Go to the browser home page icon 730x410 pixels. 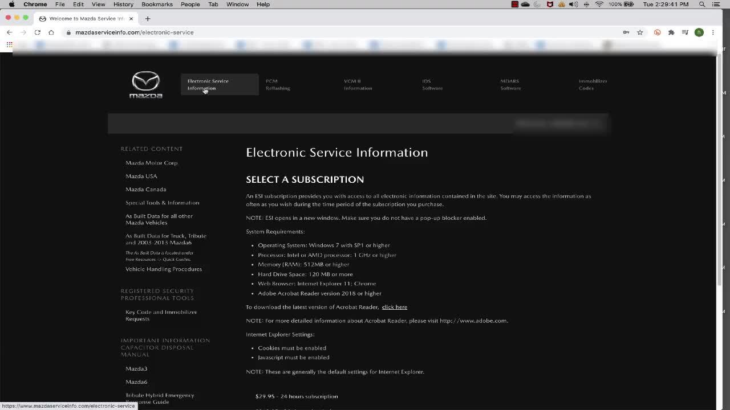pos(51,32)
